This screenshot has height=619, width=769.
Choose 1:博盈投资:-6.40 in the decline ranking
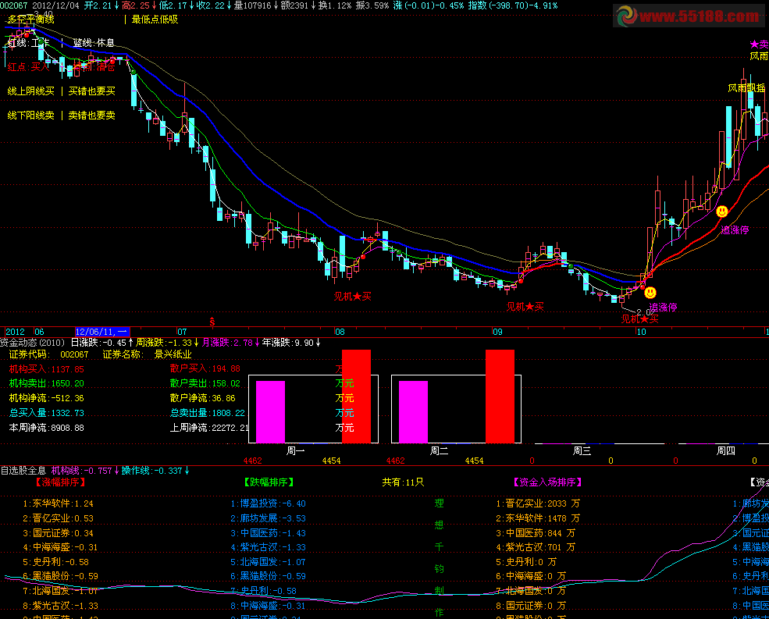[x=268, y=504]
